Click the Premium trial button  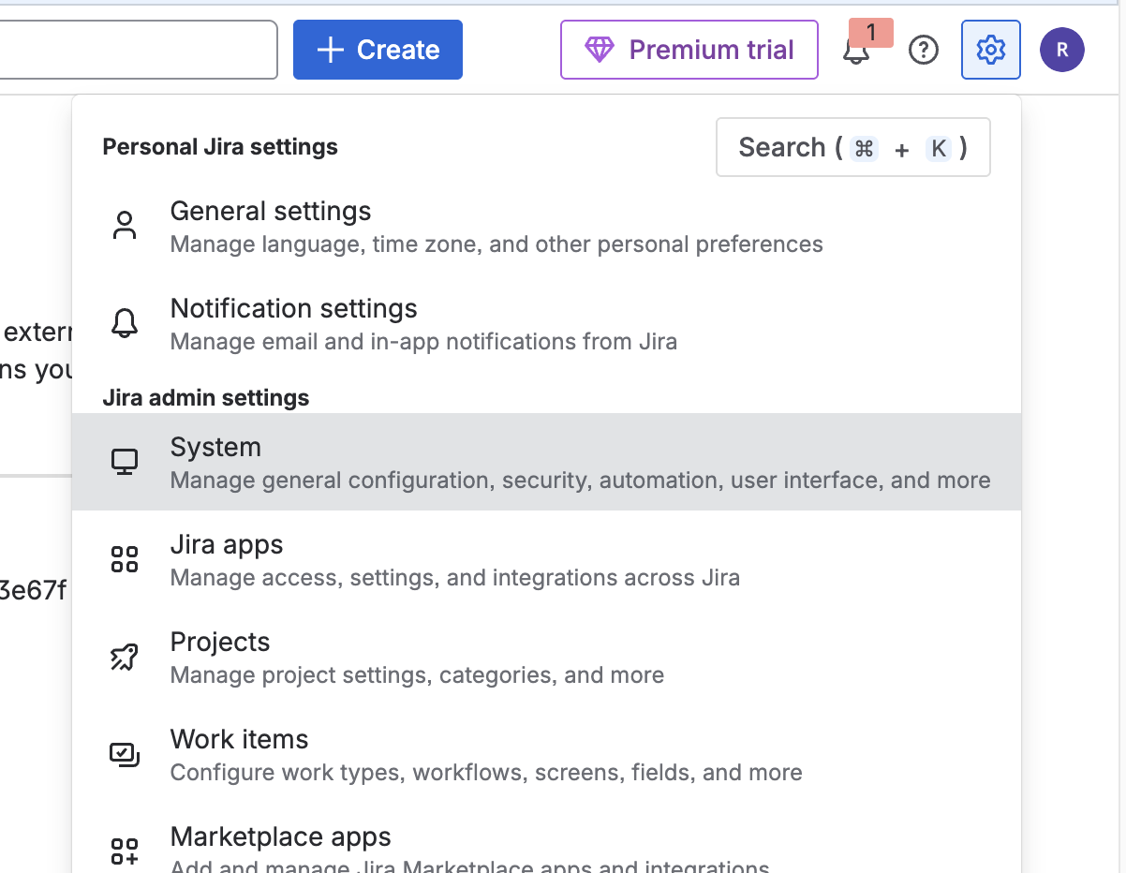coord(689,50)
